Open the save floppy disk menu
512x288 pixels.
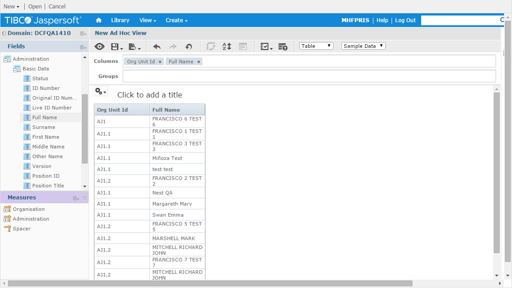pos(116,47)
